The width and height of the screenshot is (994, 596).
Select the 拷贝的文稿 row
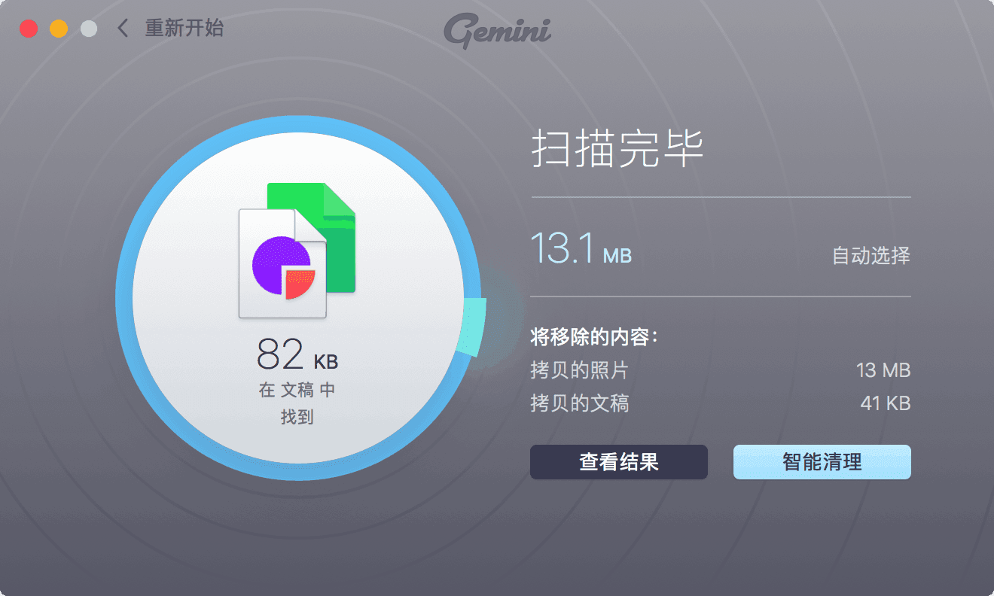(721, 403)
